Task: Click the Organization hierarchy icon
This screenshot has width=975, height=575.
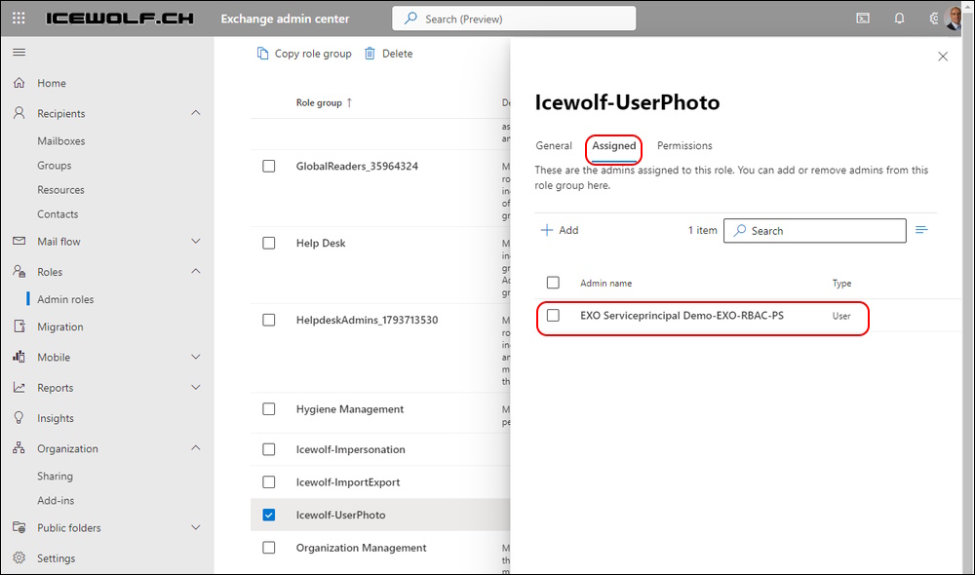Action: click(x=19, y=448)
